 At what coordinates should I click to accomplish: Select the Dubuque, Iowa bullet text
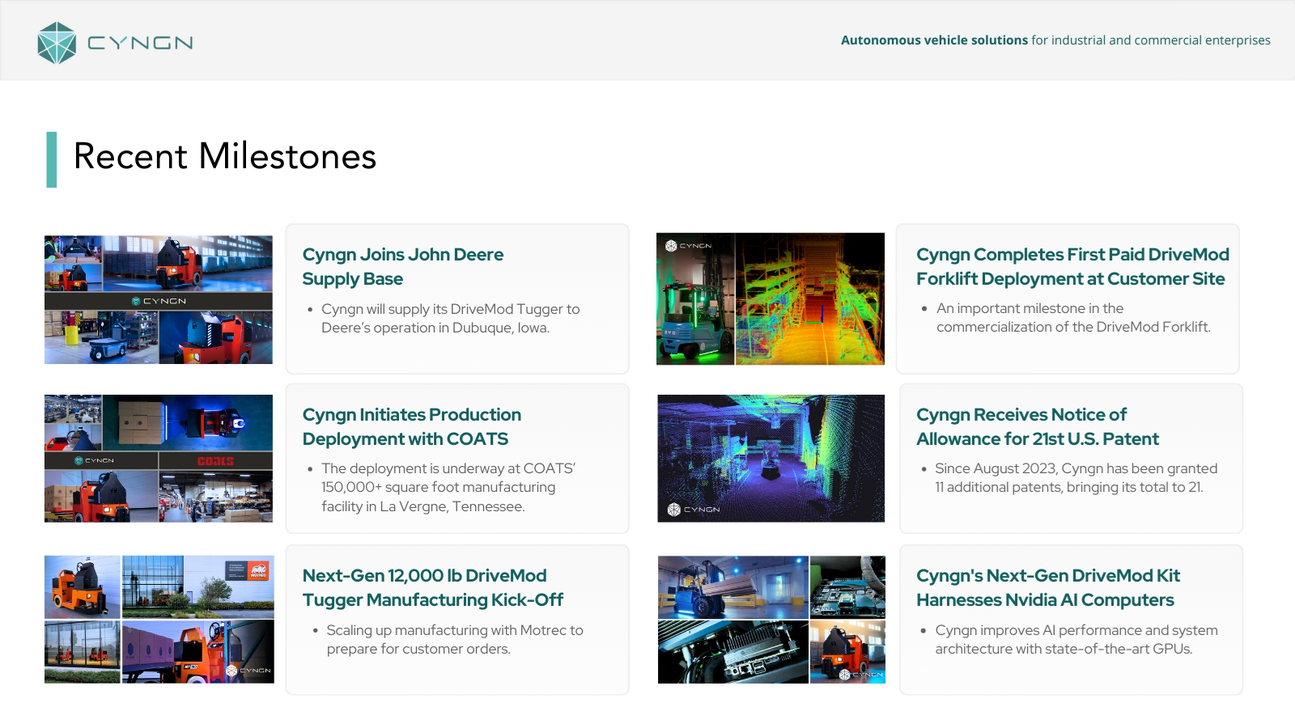(450, 319)
